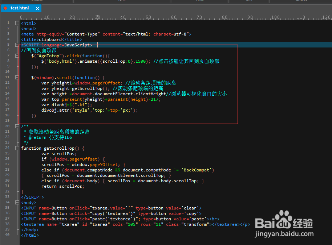Click the ruler mark at column 50
This screenshot has height=245, width=332.
point(148,17)
